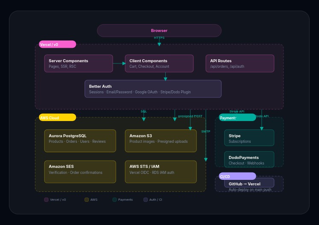Click the 'Auth / CI' legend text
319x225 pixels.
click(x=155, y=199)
